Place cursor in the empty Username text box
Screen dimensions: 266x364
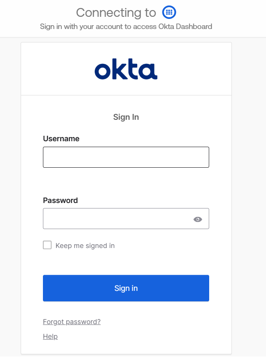coord(126,157)
